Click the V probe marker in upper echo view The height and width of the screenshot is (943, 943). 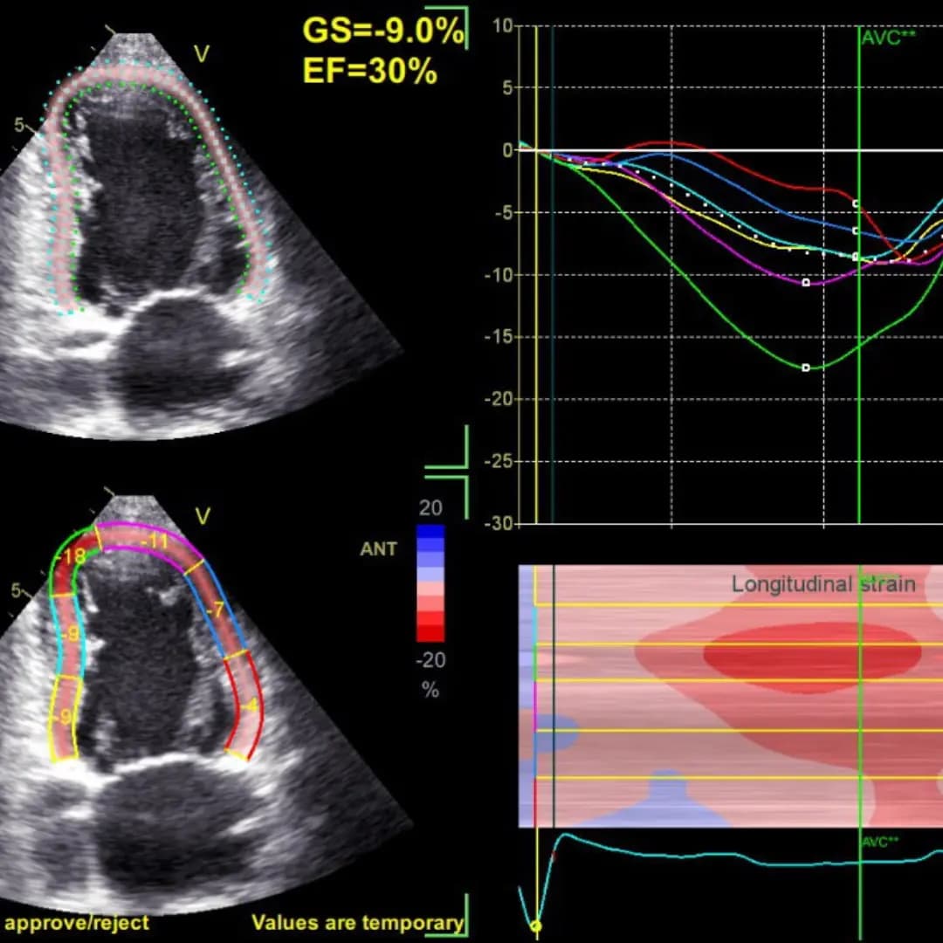pyautogui.click(x=202, y=55)
